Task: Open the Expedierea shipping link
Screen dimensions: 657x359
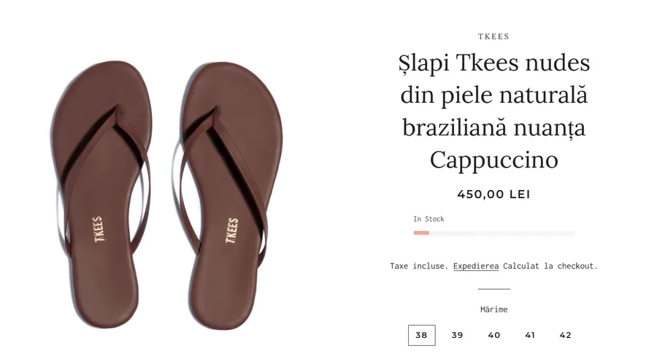Action: click(476, 267)
